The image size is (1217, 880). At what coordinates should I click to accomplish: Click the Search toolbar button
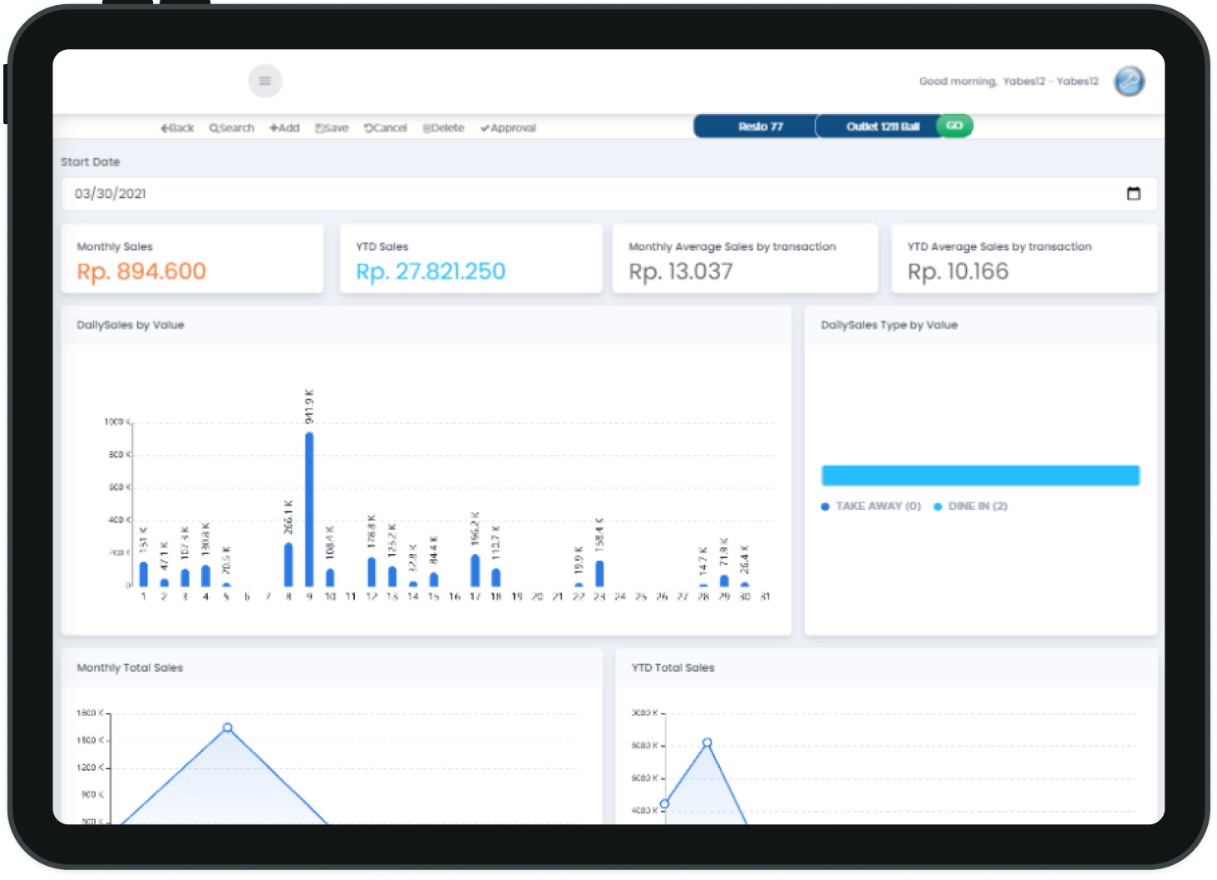tap(232, 128)
